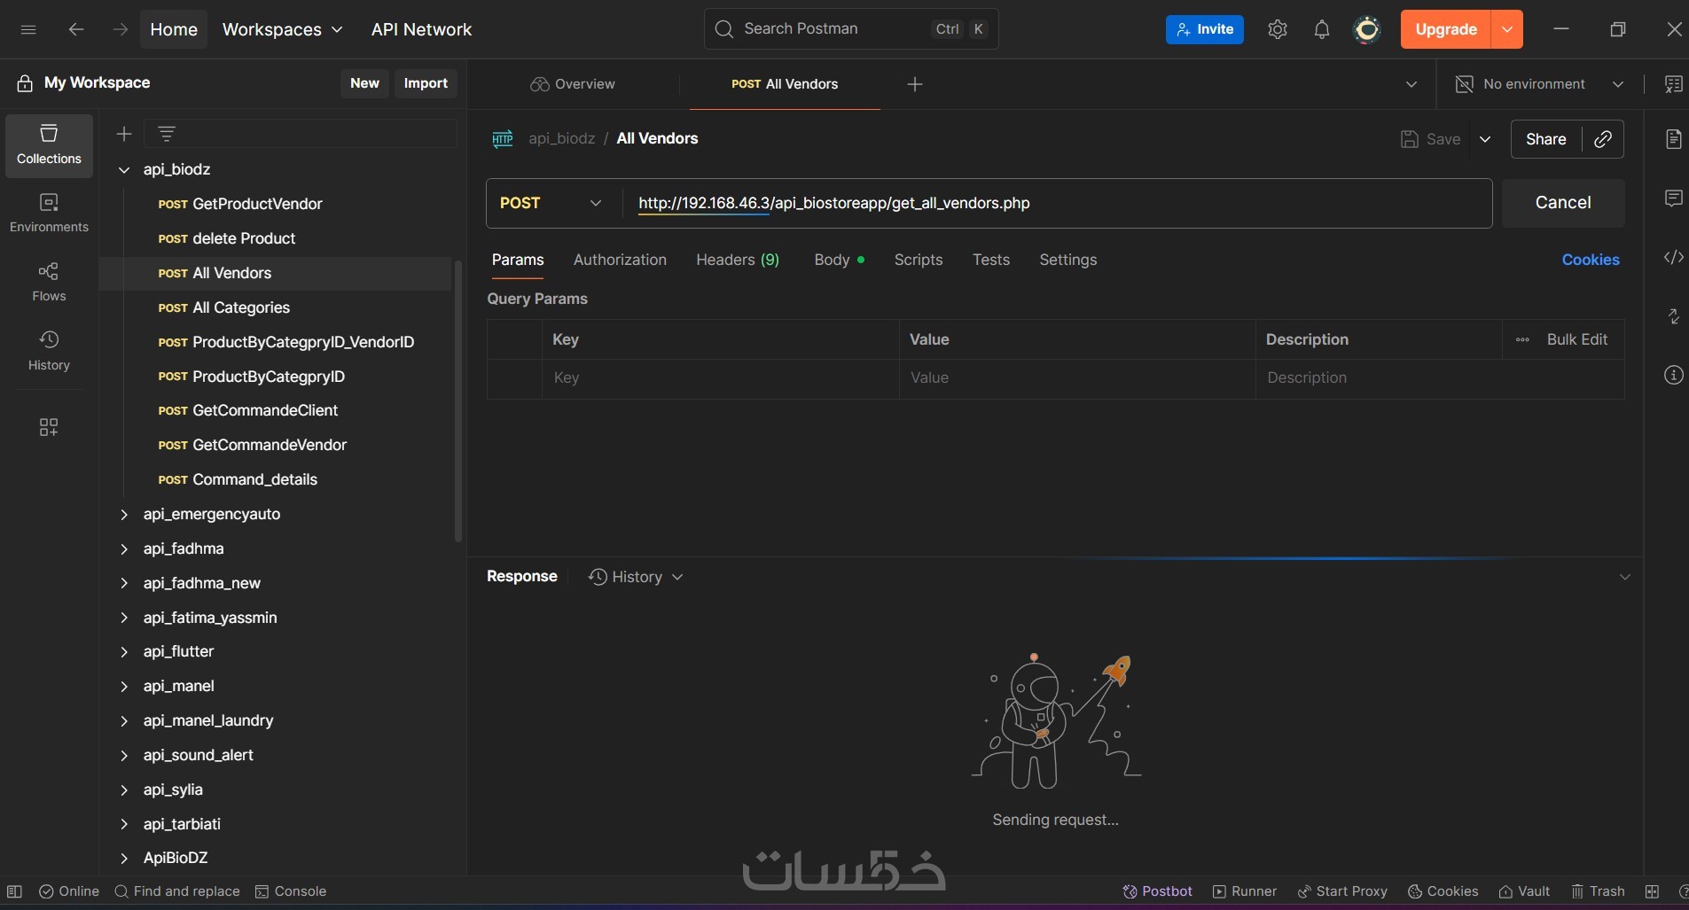This screenshot has height=910, width=1689.
Task: Open the request Settings tab
Action: click(1068, 260)
